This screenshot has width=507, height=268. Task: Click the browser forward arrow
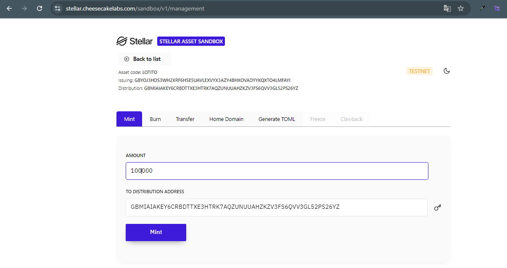pos(24,8)
